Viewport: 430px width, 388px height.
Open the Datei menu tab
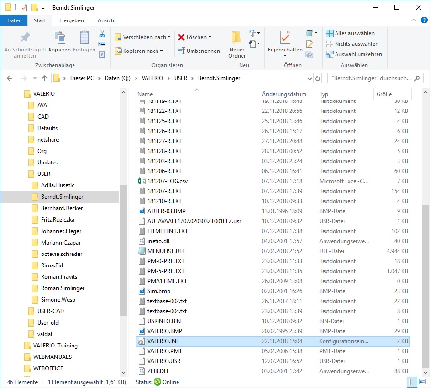(14, 20)
